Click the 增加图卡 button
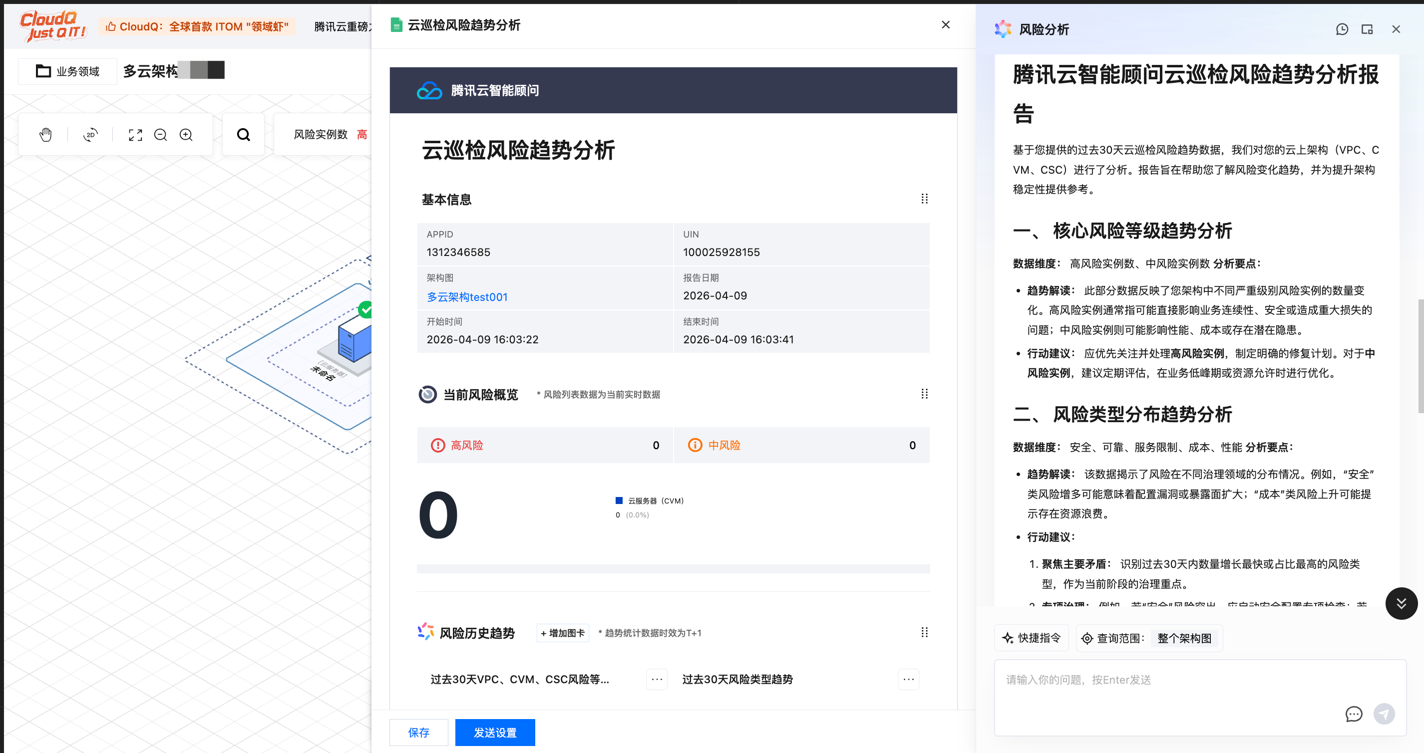 (x=562, y=633)
